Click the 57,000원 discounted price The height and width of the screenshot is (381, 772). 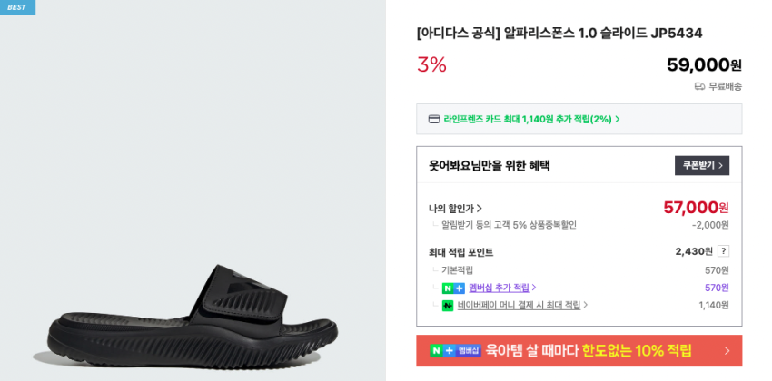coord(695,208)
